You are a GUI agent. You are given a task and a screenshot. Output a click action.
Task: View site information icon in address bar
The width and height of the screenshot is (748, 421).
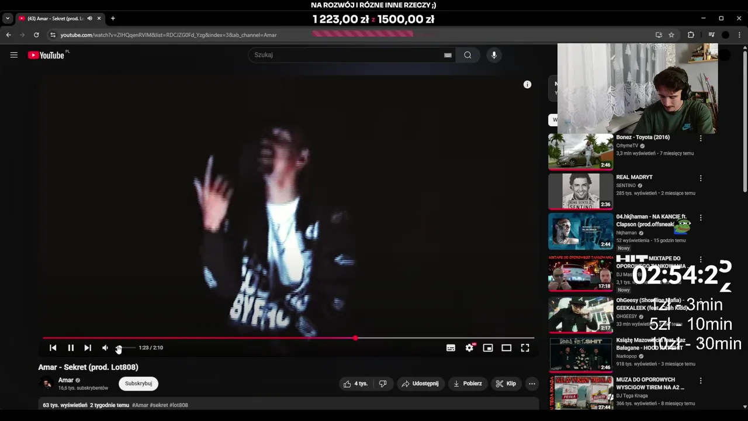53,35
